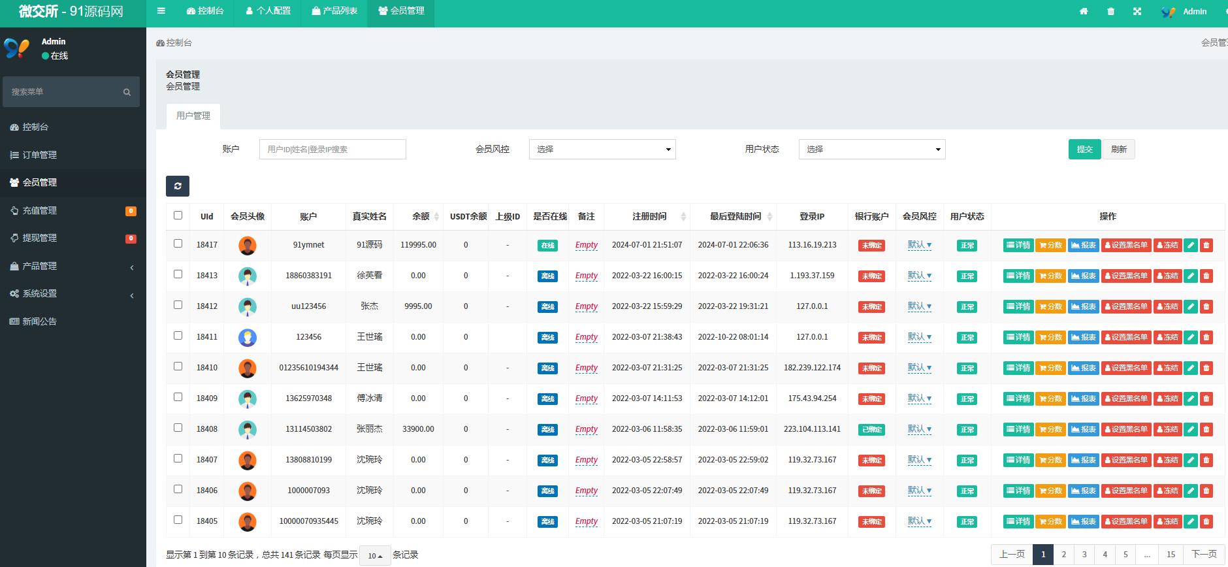Viewport: 1228px width, 567px height.
Task: Click the table refresh icon button
Action: (x=178, y=186)
